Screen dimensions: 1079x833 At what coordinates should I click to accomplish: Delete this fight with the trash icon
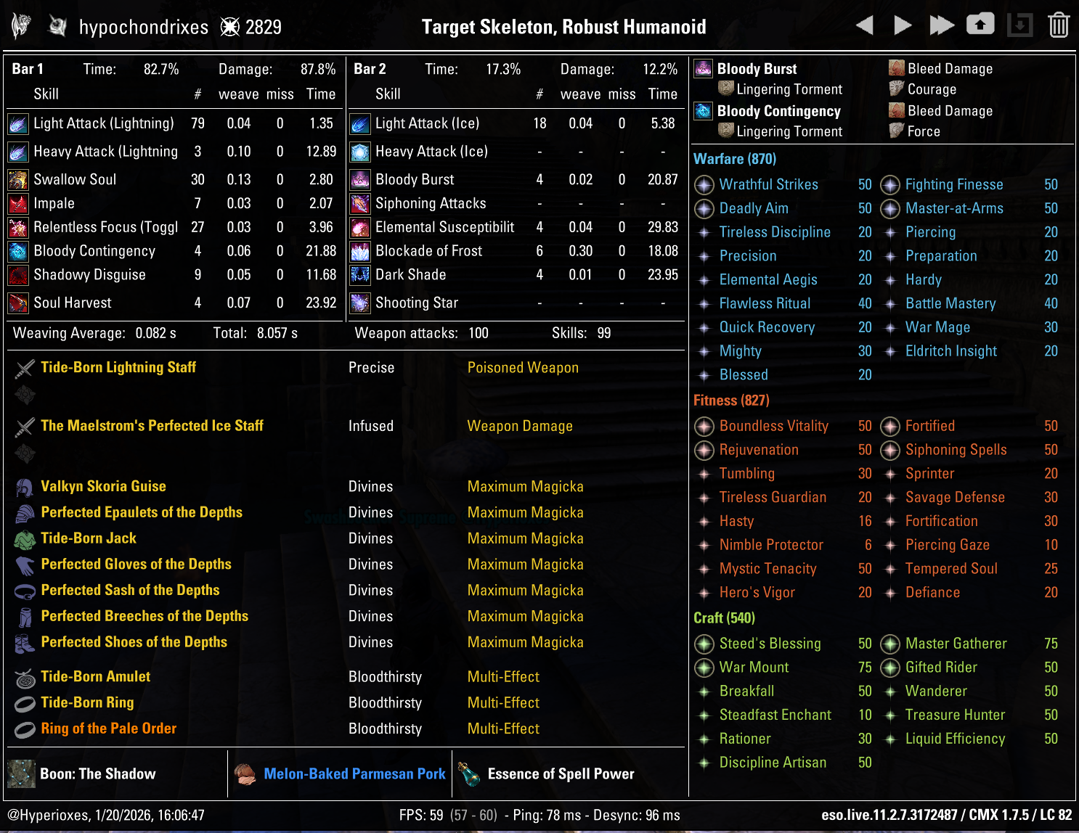tap(1059, 25)
